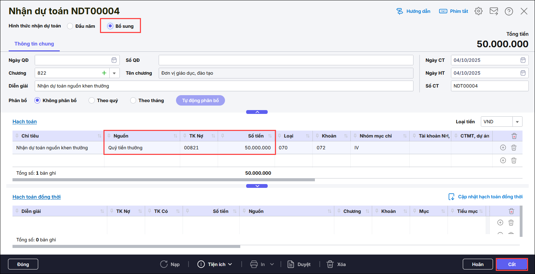Expand the Chương dropdown arrow
Image resolution: width=535 pixels, height=274 pixels.
pos(115,73)
